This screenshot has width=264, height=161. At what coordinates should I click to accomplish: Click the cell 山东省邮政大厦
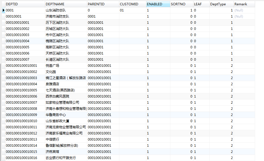[x=66, y=121]
